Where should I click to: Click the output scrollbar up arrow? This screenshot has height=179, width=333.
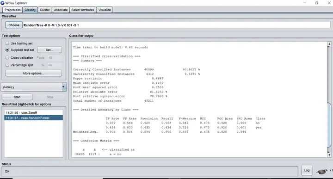coord(329,44)
